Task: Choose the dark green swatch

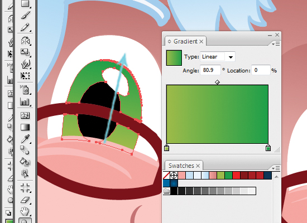Action: coord(229,176)
